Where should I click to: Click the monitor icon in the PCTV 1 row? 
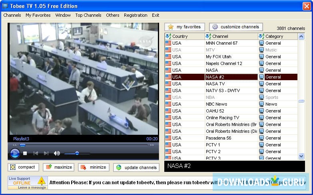tap(261, 145)
